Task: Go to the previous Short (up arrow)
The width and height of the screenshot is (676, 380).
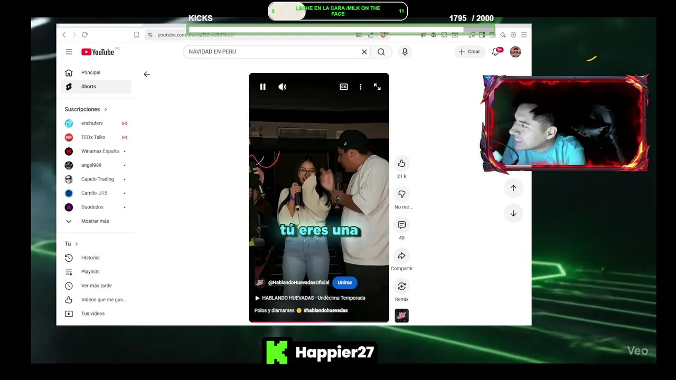Action: 513,188
